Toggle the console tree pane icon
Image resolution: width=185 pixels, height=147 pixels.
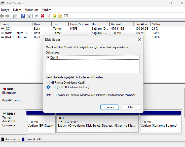pyautogui.click(x=15, y=16)
